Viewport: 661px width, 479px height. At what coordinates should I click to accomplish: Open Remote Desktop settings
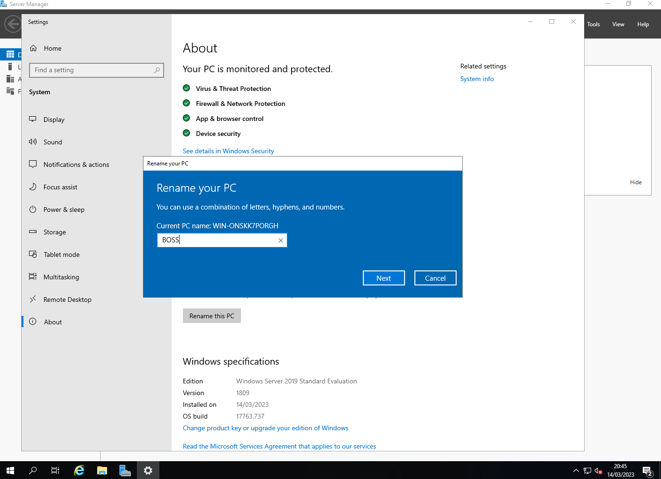click(67, 299)
